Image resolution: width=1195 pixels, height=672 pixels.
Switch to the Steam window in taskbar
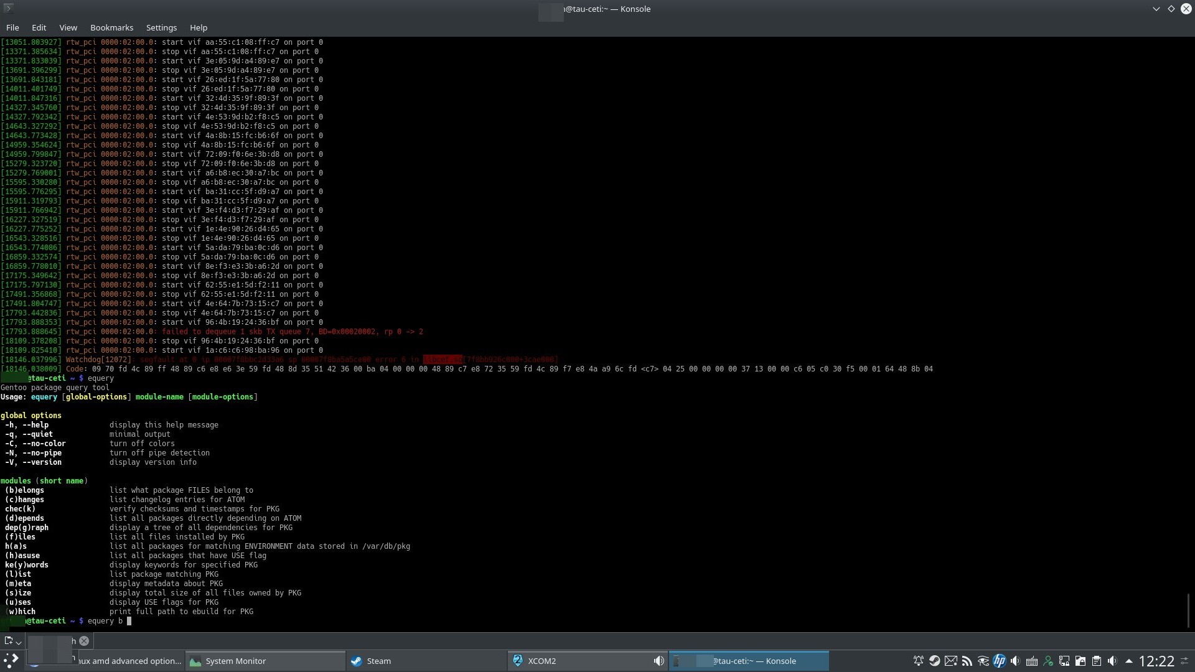[427, 661]
